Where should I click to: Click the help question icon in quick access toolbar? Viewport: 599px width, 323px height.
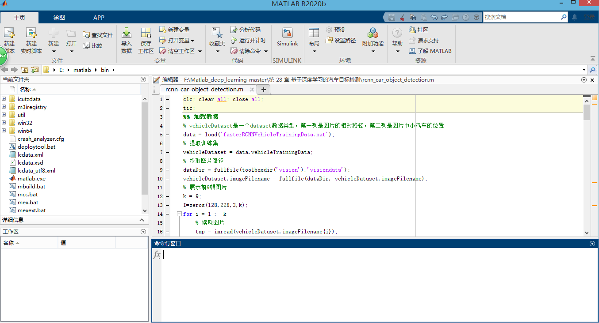[x=466, y=17]
